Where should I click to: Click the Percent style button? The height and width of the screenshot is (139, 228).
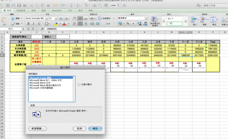[x=128, y=23]
